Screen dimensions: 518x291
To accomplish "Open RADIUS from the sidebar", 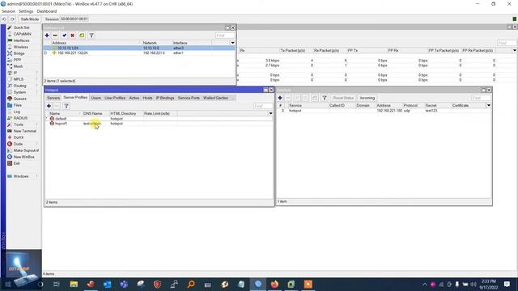I will (20, 118).
